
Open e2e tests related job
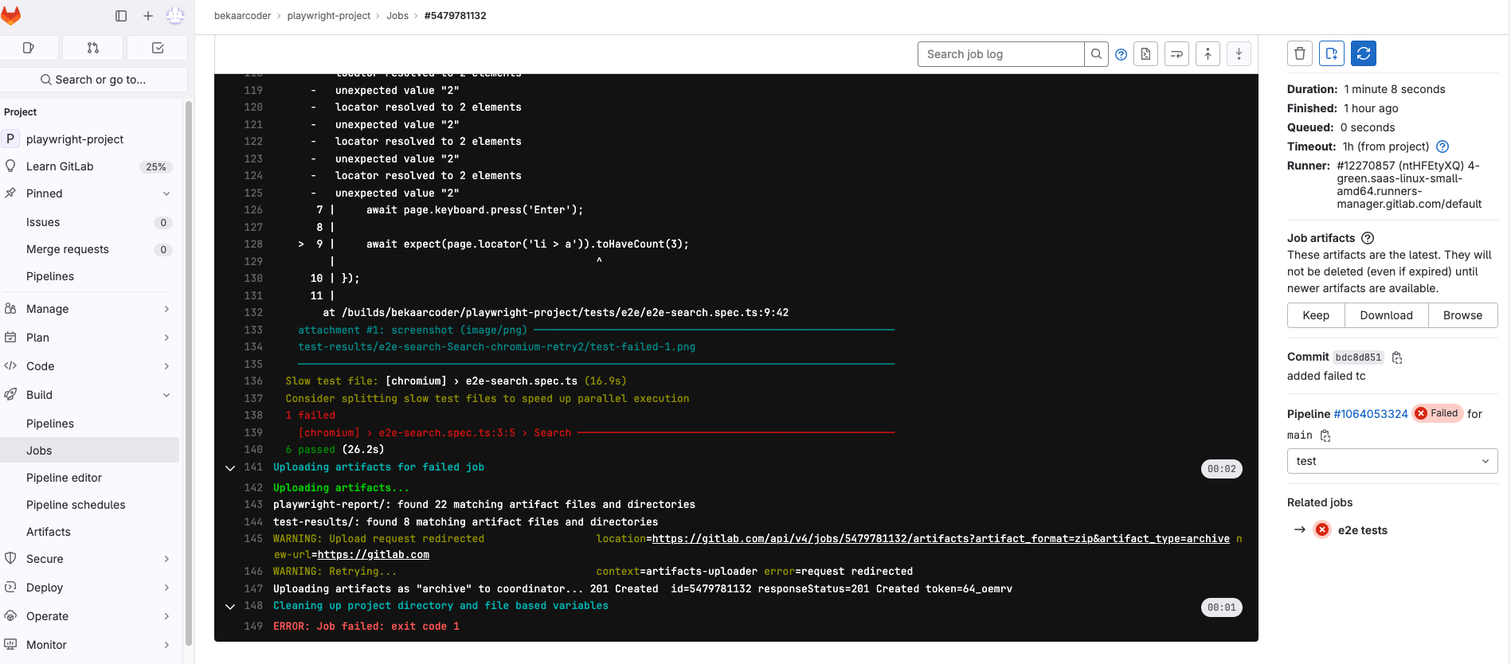[1362, 530]
